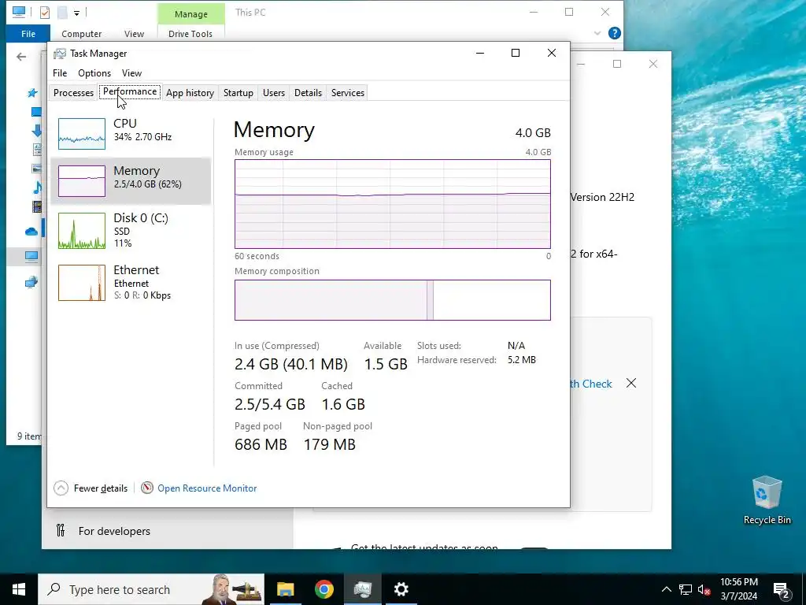The width and height of the screenshot is (806, 605).
Task: Open File Explorer from the taskbar
Action: click(x=285, y=589)
